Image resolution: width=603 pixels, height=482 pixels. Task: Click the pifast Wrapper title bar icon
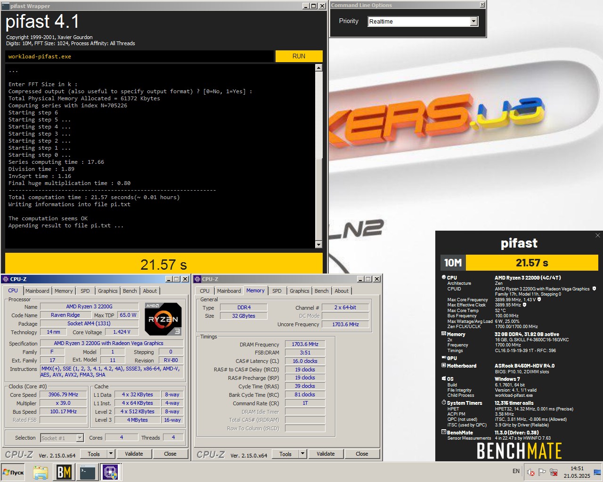(6, 6)
